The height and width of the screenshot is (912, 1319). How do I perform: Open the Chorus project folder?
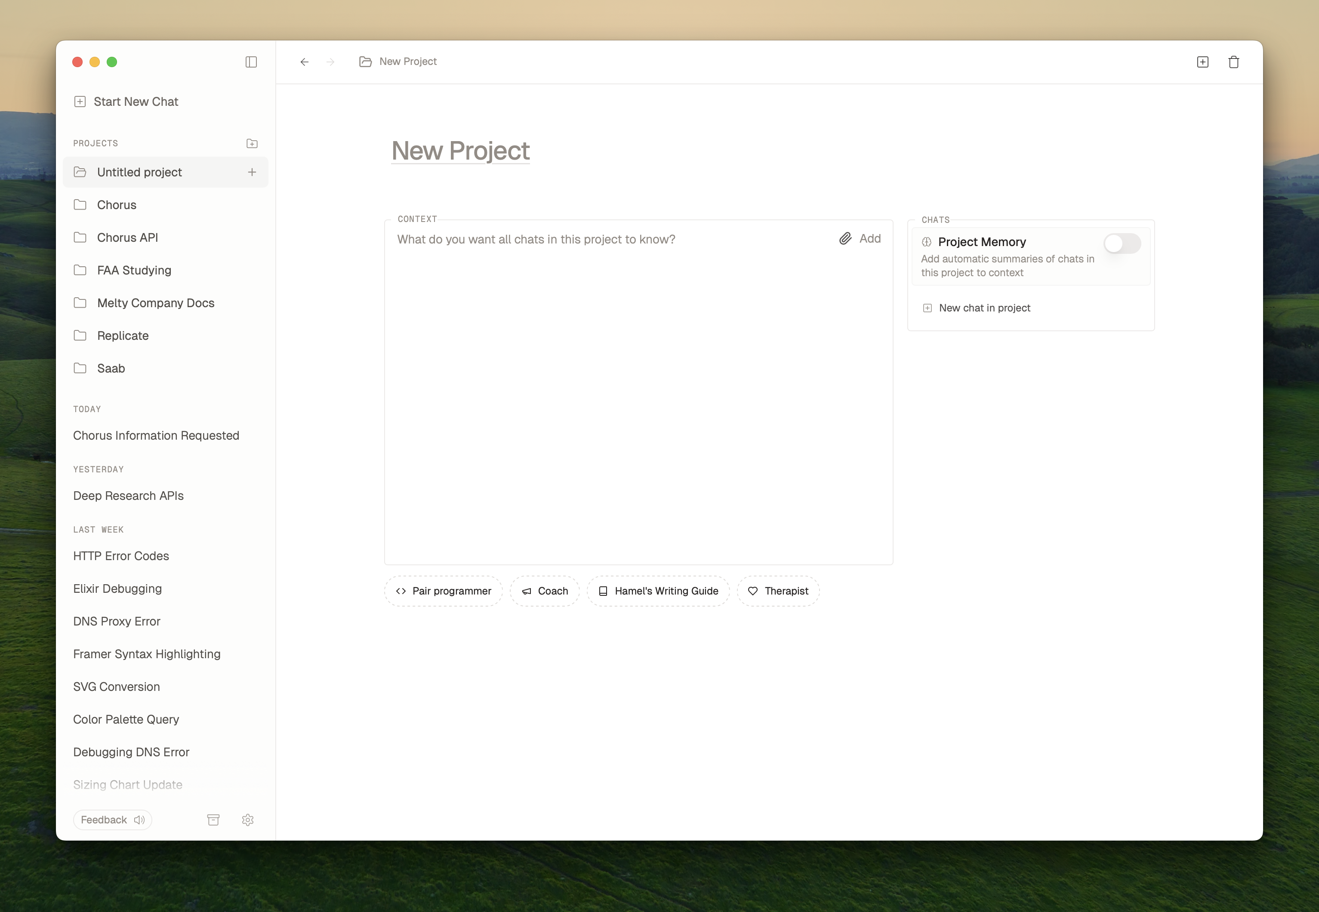coord(116,205)
